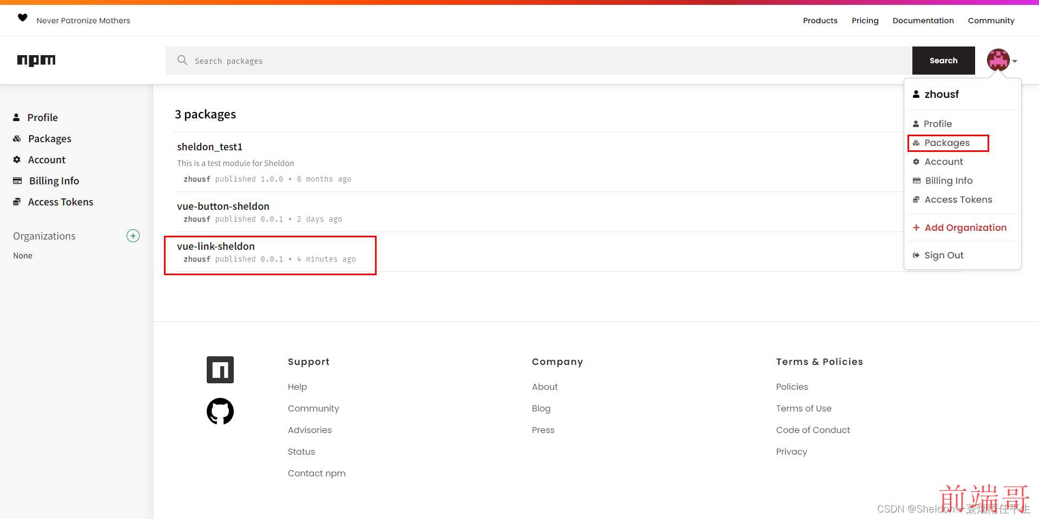Screen dimensions: 1039x519
Task: Open the Community footer link under Support
Action: click(313, 408)
